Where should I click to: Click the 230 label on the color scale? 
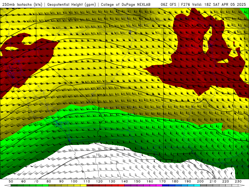coord(238,181)
